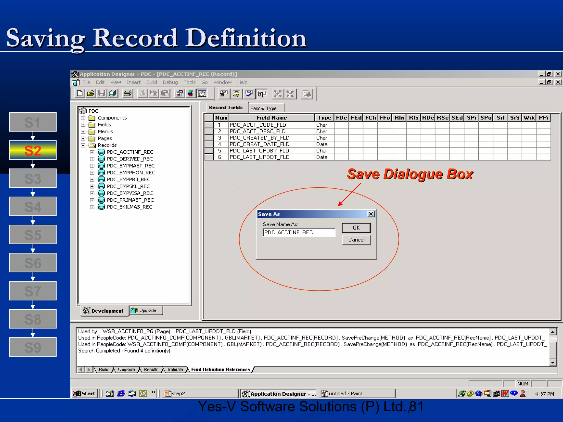Viewport: 563px width, 422px height.
Task: Click the output tabs scroll left arrow
Action: tap(80, 370)
